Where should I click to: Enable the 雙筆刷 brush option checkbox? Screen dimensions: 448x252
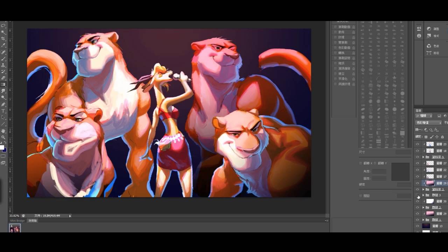335,42
